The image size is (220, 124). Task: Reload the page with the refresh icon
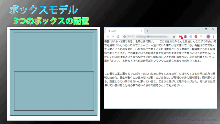[x=118, y=37]
